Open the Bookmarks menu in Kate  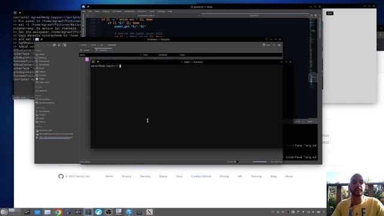click(130, 11)
